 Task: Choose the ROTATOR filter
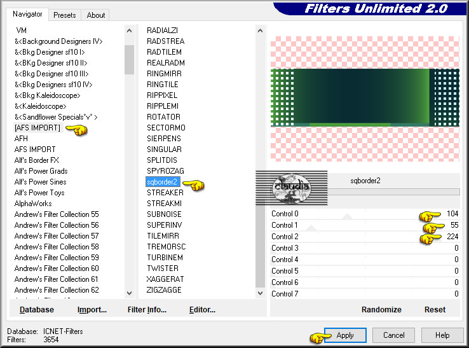163,117
